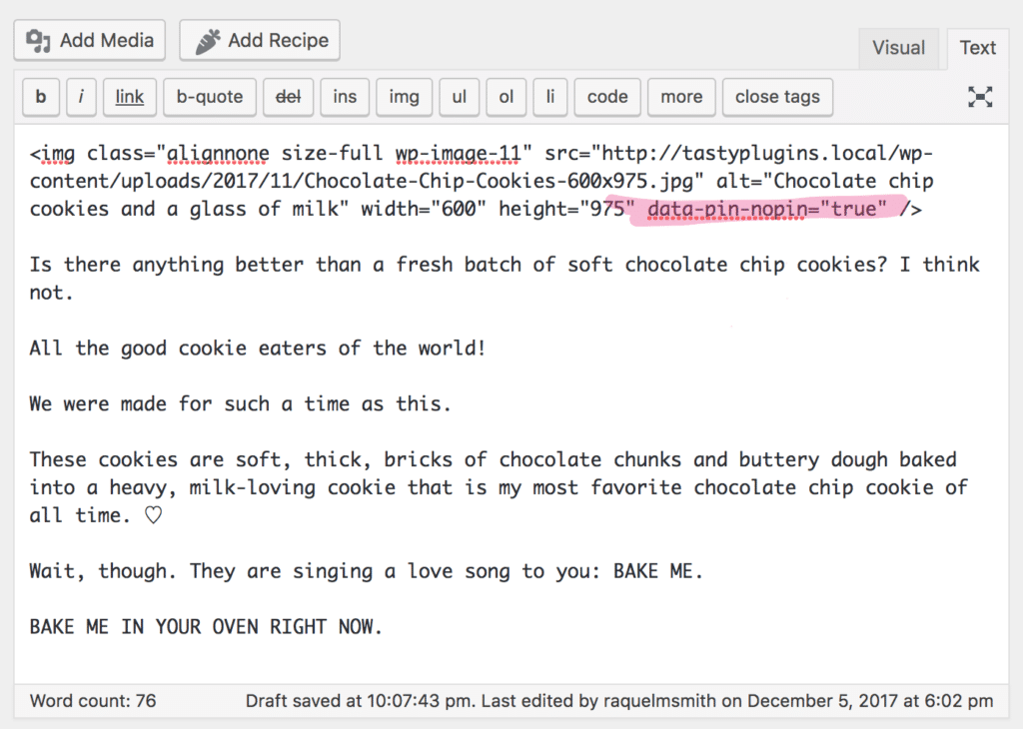
Task: Switch to the Visual editor tab
Action: (x=898, y=48)
